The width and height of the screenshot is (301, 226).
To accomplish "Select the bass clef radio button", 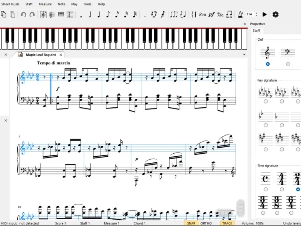I will pos(288,64).
